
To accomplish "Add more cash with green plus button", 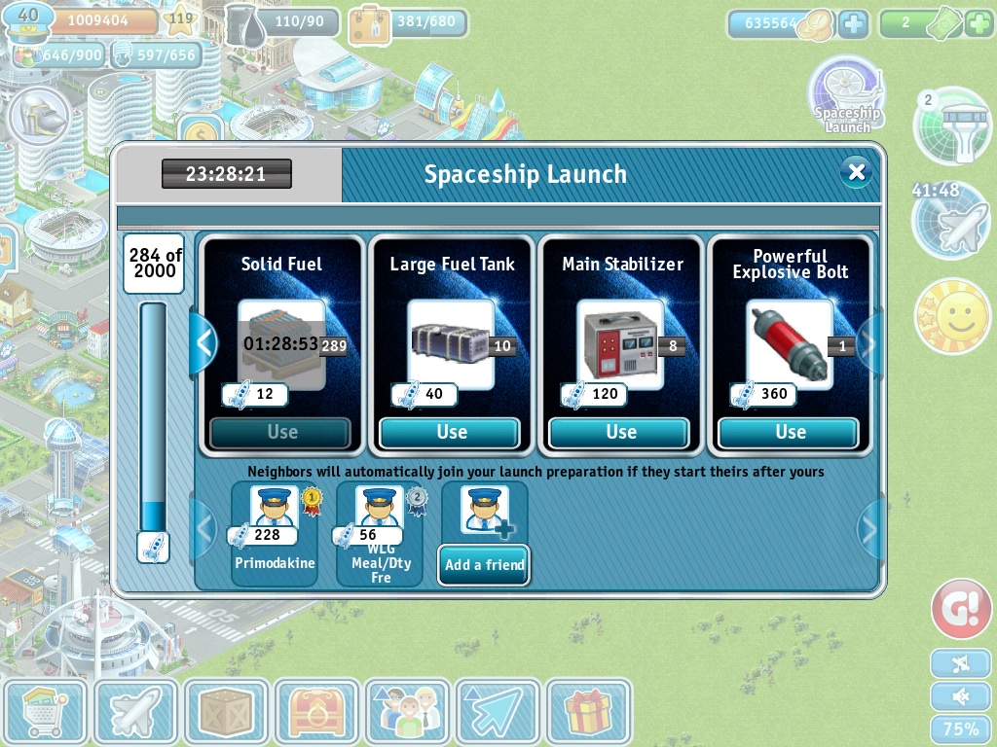I will (x=979, y=23).
